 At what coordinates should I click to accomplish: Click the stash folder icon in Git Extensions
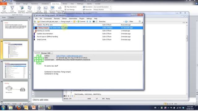[x=74, y=22]
